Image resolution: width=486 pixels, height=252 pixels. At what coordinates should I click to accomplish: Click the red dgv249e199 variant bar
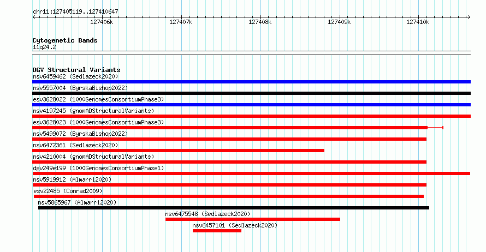pyautogui.click(x=251, y=173)
